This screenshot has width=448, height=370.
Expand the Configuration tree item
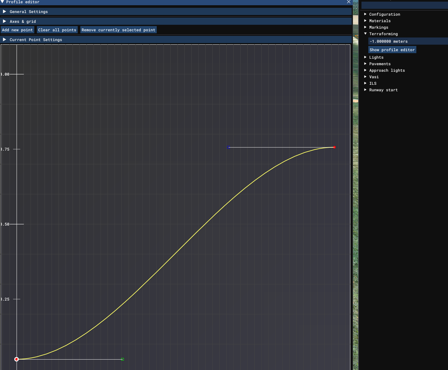[365, 14]
